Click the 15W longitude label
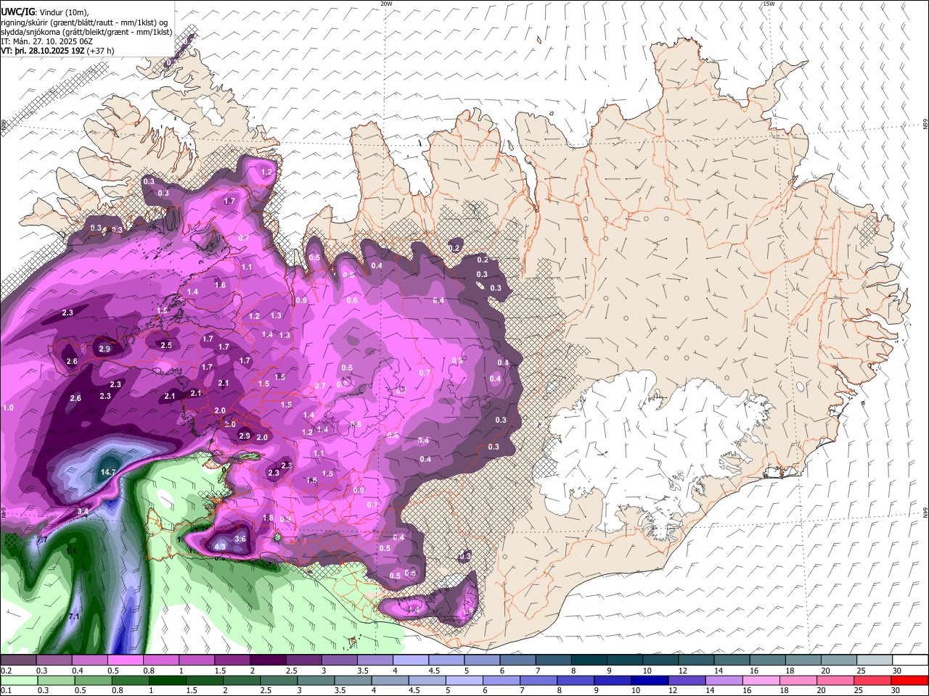The height and width of the screenshot is (696, 929). tap(769, 4)
